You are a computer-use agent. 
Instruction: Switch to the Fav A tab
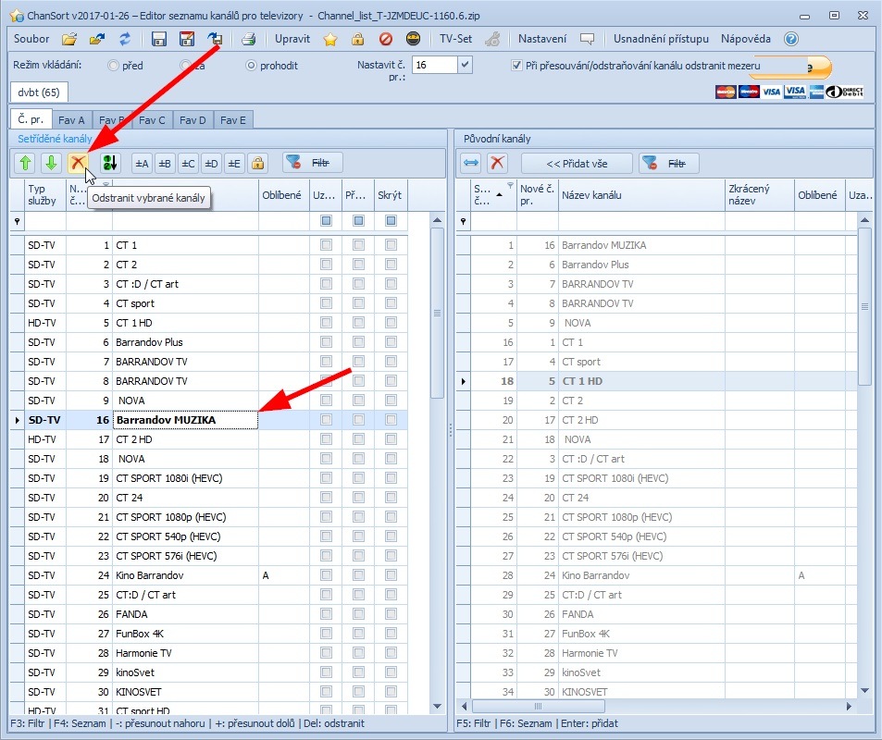[71, 119]
